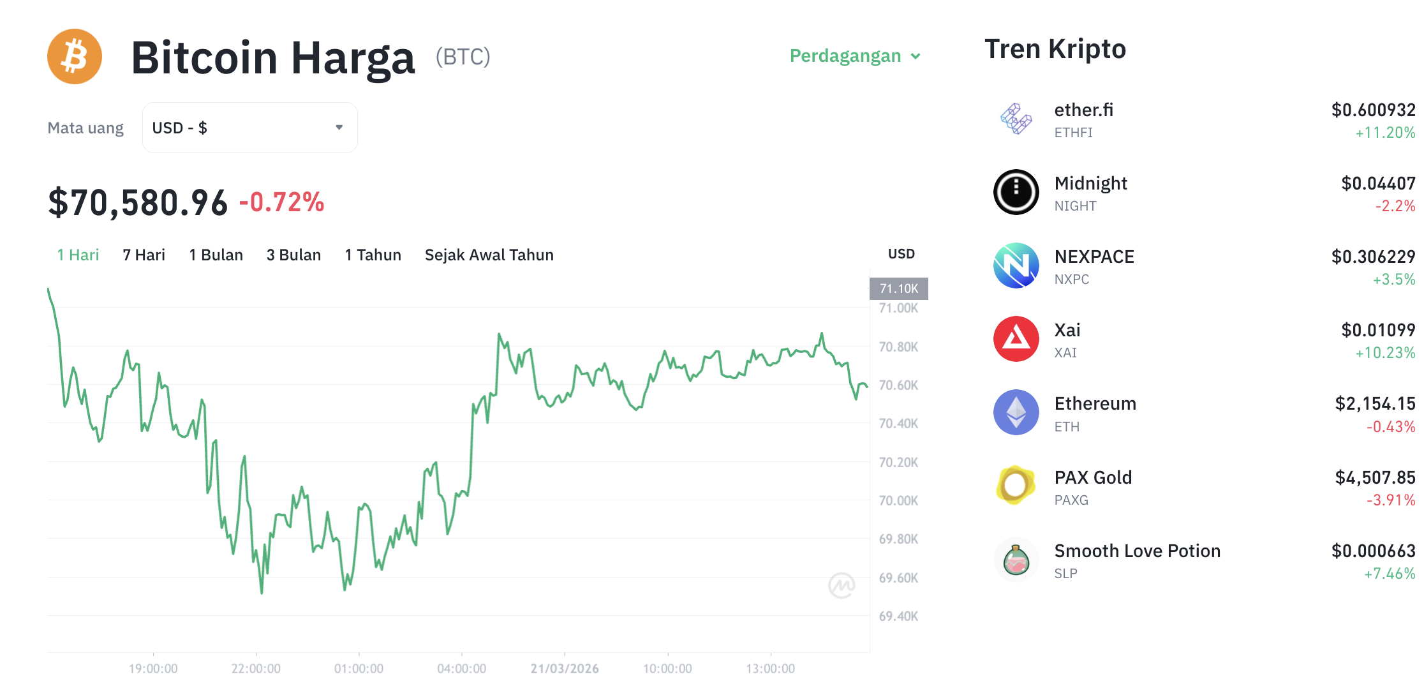Click the 71.10K price axis marker
1424x679 pixels.
point(898,288)
